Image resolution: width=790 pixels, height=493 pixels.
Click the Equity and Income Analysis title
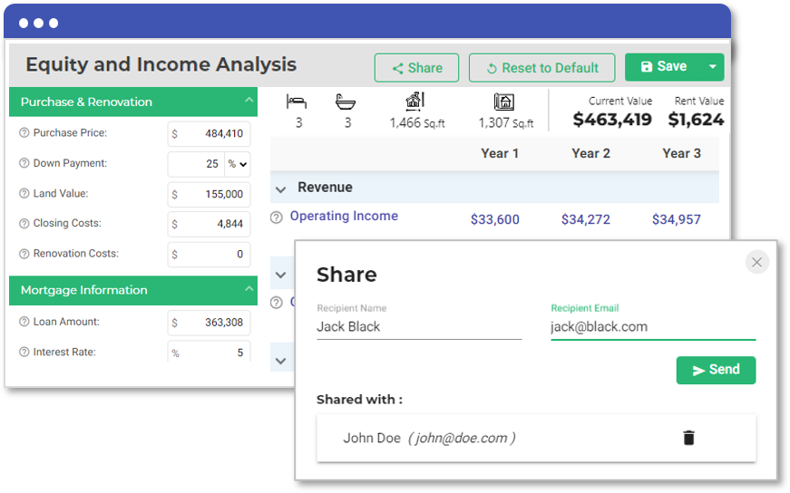(x=161, y=64)
